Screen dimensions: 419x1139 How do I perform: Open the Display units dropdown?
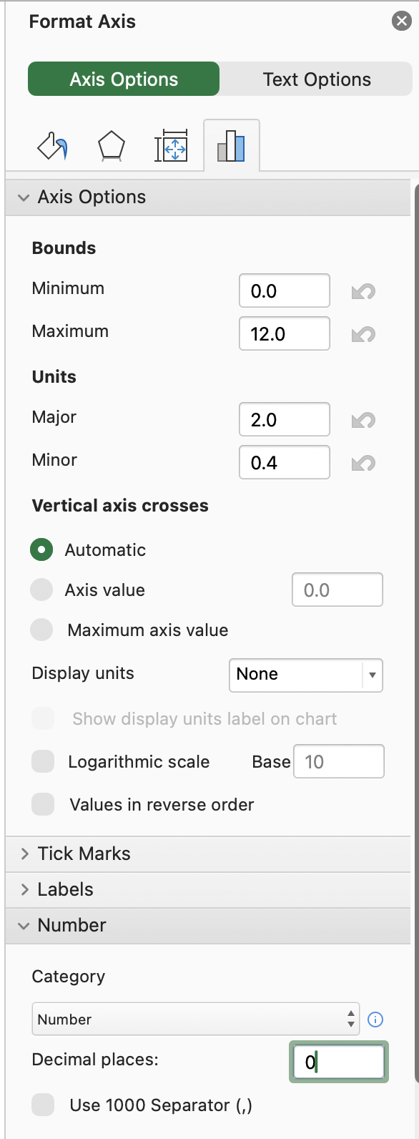[306, 675]
